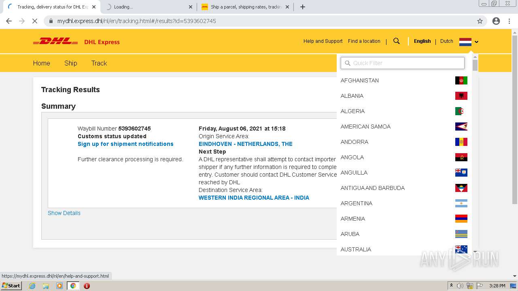The image size is (518, 291).
Task: Click Chrome icon in taskbar
Action: click(73, 286)
